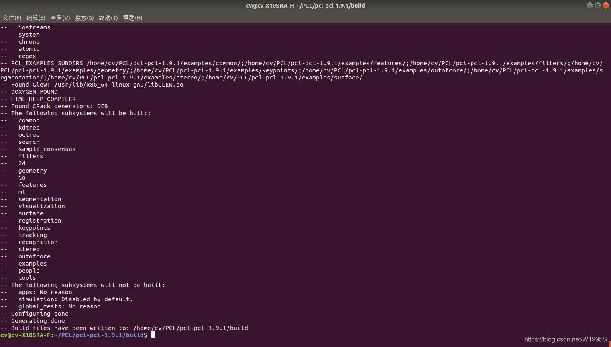Click the 'Configuring done' line
Screen dimensions: 611x347
click(x=35, y=314)
